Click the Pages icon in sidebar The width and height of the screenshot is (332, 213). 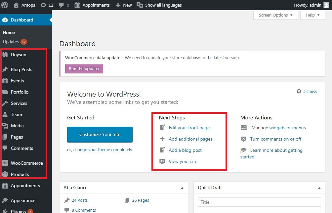coord(5,137)
